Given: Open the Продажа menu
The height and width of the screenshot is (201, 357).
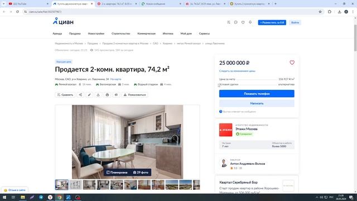Looking at the screenshot, I should (75, 33).
